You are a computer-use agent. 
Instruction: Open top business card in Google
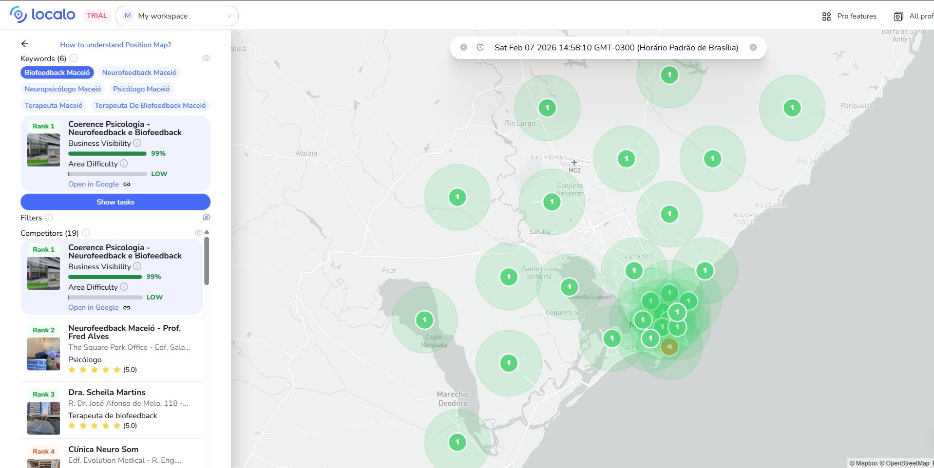tap(93, 184)
